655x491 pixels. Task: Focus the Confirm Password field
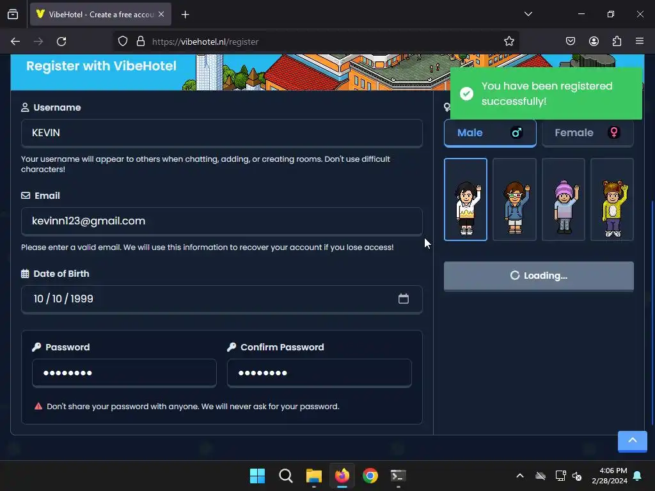(319, 373)
